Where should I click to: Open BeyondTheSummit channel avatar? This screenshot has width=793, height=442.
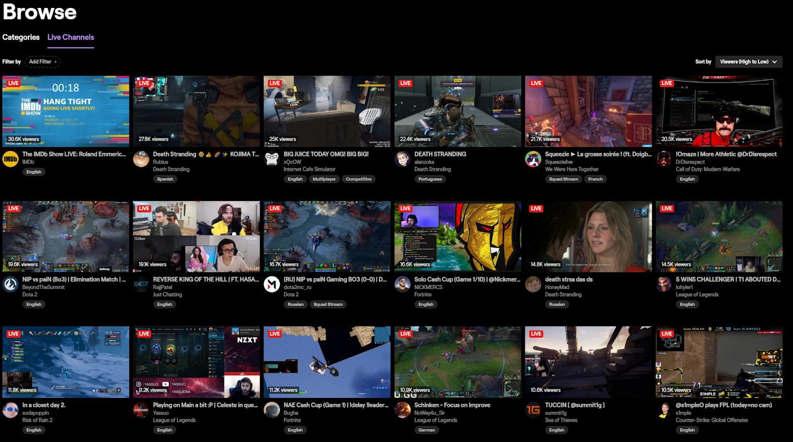(10, 285)
